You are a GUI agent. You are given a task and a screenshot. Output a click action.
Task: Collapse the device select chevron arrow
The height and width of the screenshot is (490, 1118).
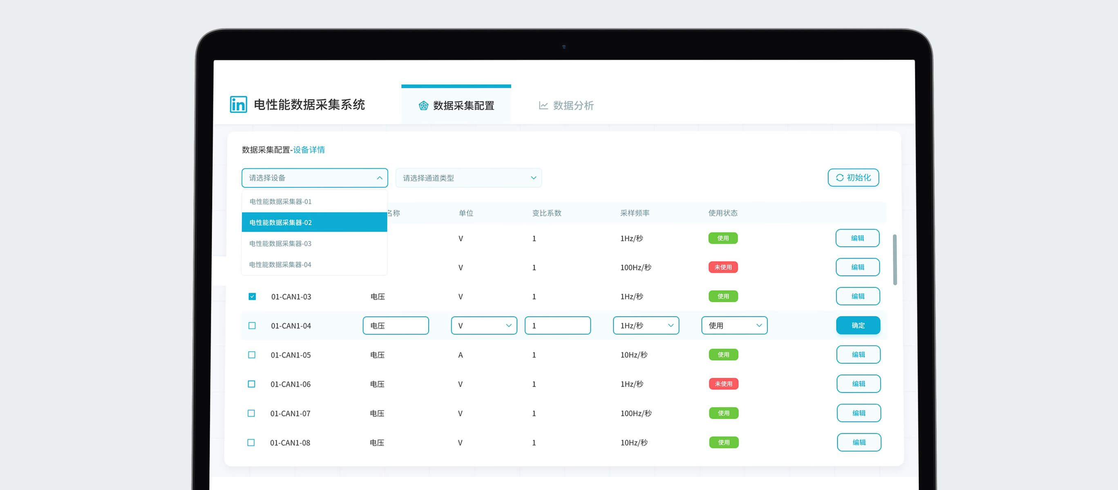click(379, 178)
